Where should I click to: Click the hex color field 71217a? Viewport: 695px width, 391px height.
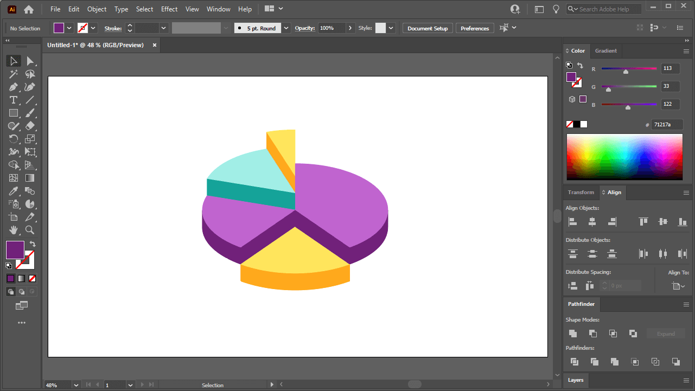[x=666, y=125]
